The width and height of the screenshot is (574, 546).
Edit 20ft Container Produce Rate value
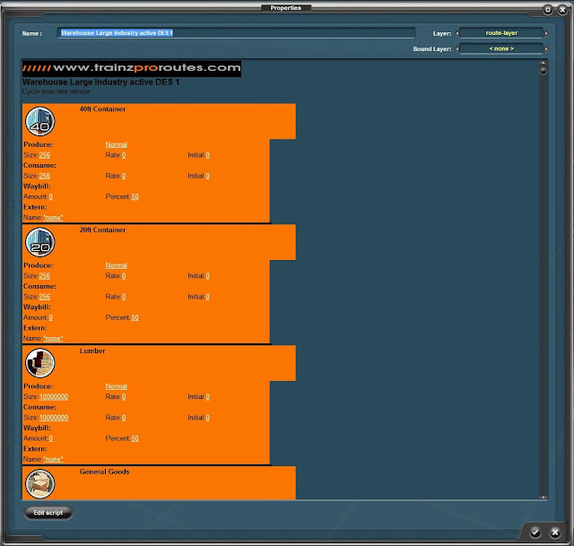click(124, 275)
